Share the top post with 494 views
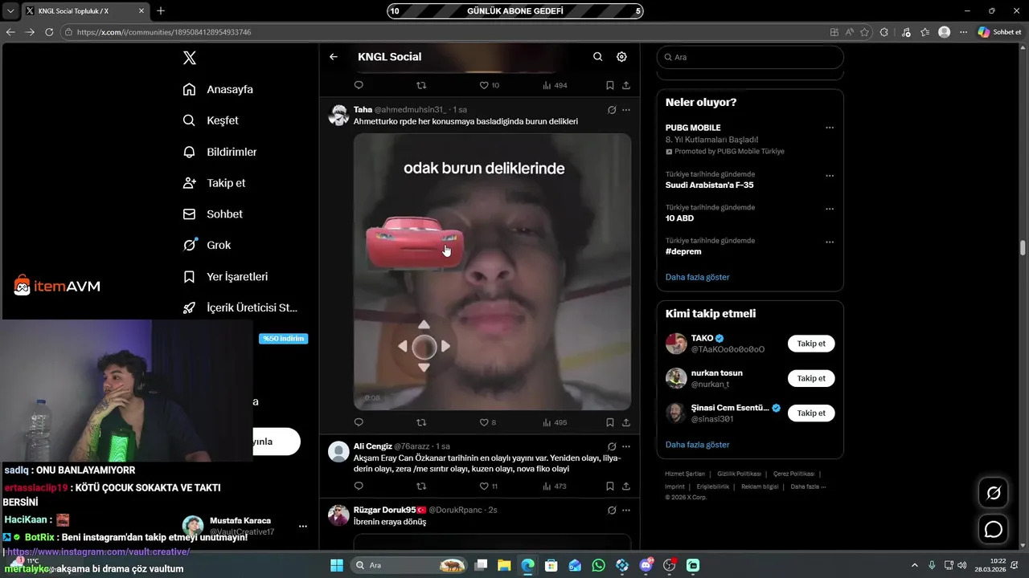1029x578 pixels. pos(626,85)
